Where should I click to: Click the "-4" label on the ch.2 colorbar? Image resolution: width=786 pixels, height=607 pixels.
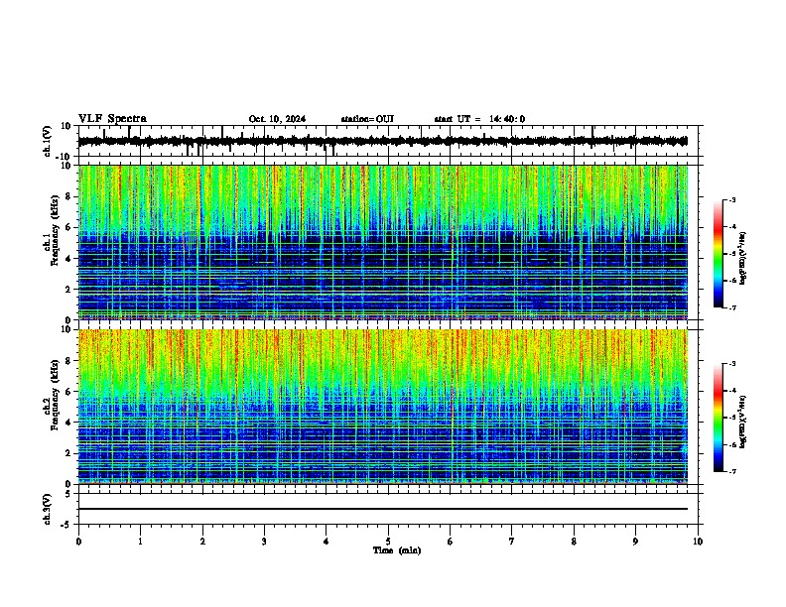coord(731,391)
